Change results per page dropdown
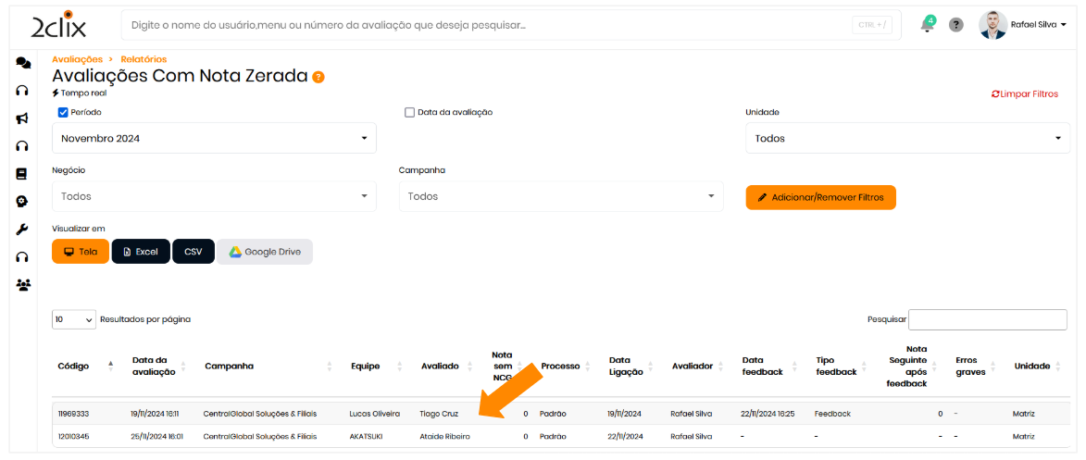 point(74,319)
